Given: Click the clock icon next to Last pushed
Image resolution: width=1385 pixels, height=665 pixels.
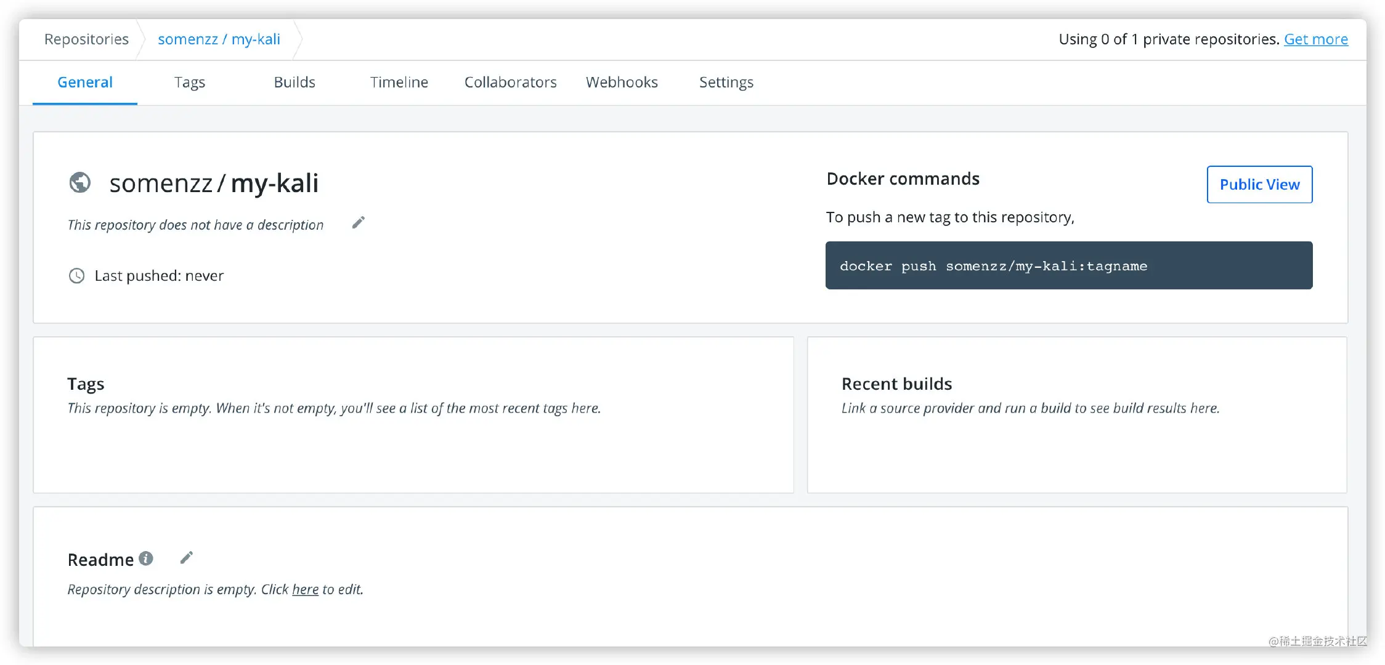Looking at the screenshot, I should coord(76,276).
